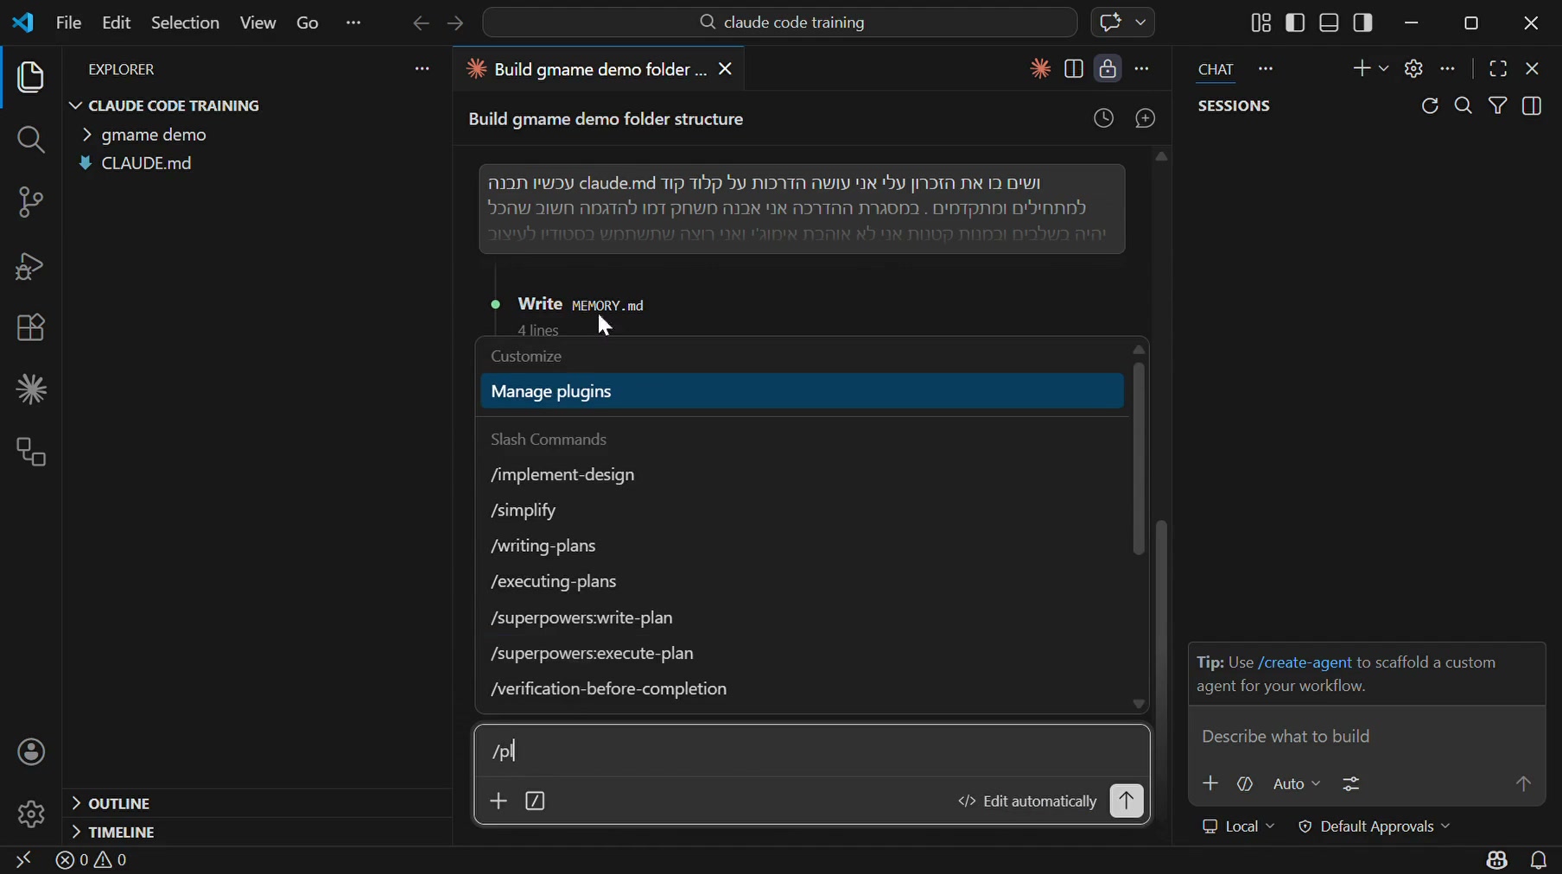Open chat tools configuration sliders icon
This screenshot has height=874, width=1562.
1351,784
